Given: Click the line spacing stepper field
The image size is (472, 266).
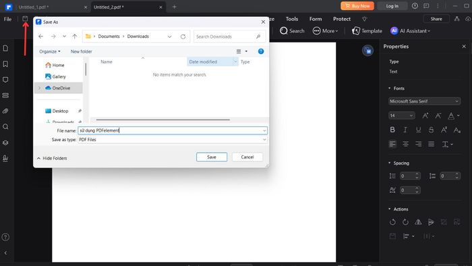Looking at the screenshot, I should [410, 176].
